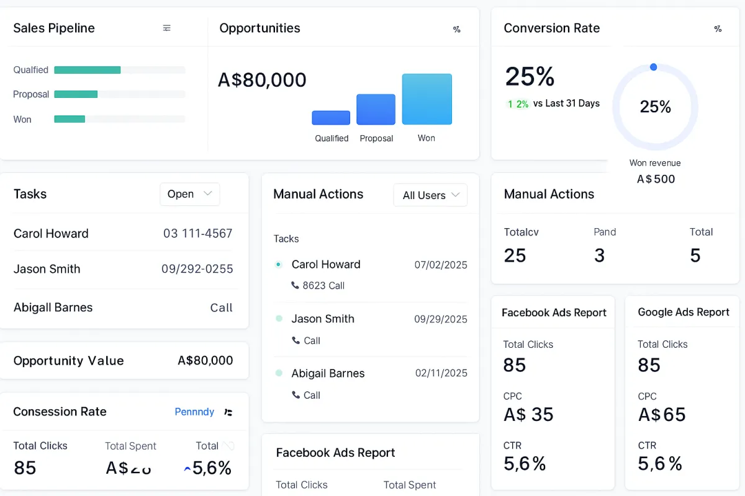Click phone number 03 111-4567
This screenshot has width=745, height=496.
198,234
